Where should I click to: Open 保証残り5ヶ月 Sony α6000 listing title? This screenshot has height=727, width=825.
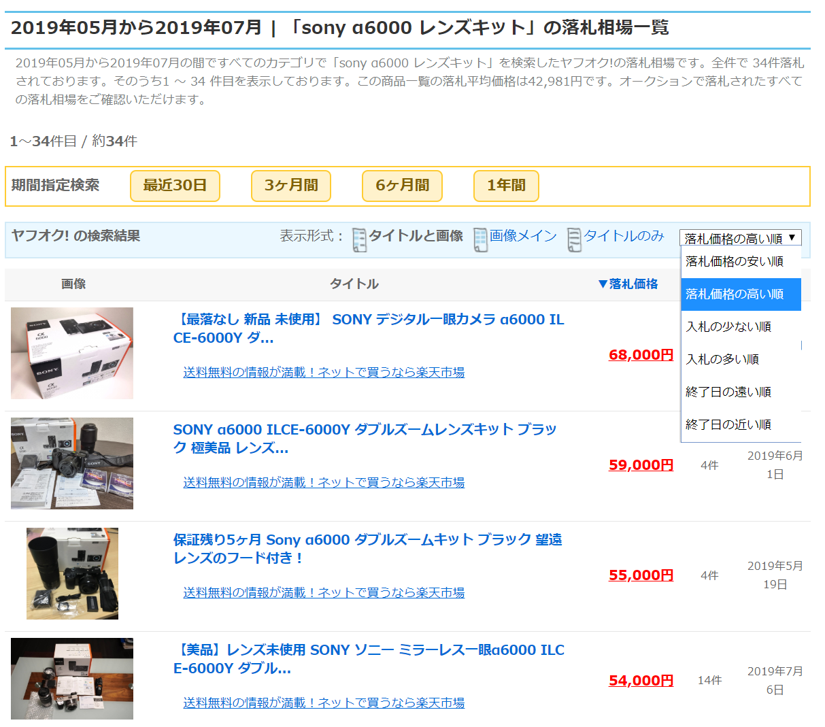point(367,549)
